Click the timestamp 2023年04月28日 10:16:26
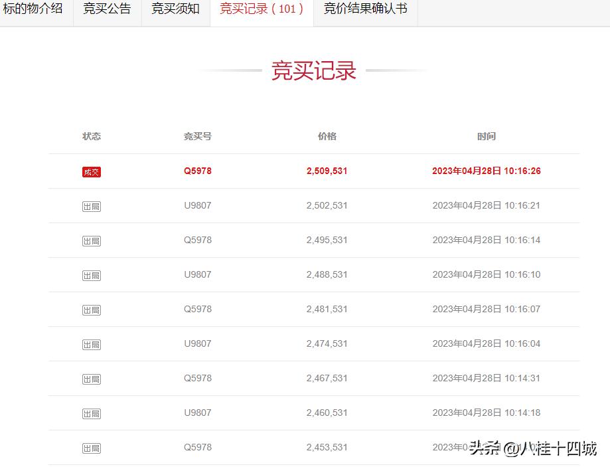The height and width of the screenshot is (469, 610). [487, 171]
